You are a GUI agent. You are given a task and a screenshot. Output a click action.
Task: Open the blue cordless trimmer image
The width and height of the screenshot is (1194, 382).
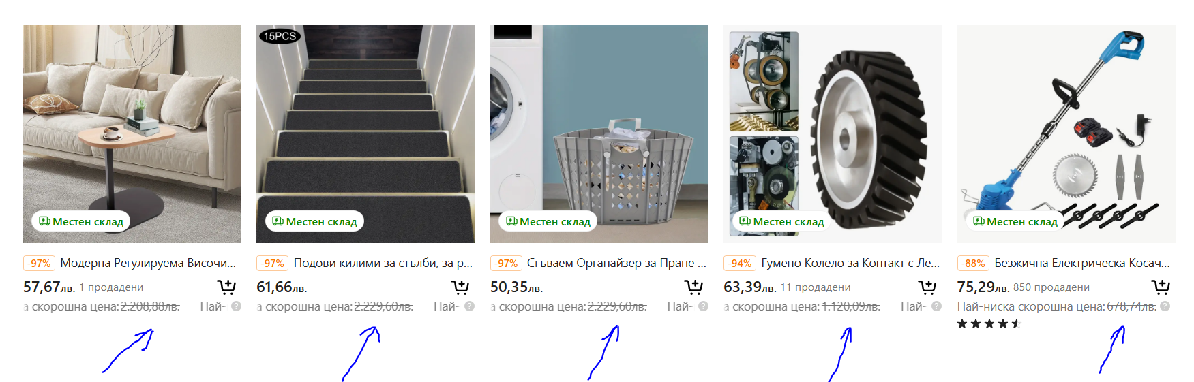click(x=1066, y=134)
